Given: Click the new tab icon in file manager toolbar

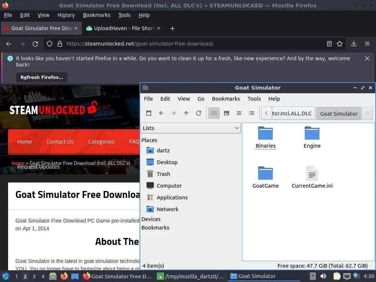Looking at the screenshot, I should 149,113.
